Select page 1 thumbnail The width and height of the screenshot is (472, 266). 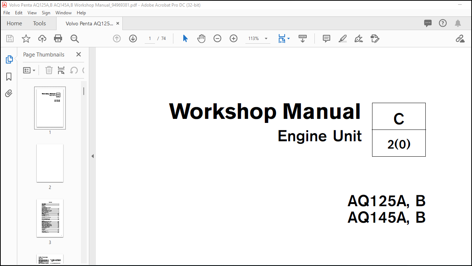click(50, 108)
